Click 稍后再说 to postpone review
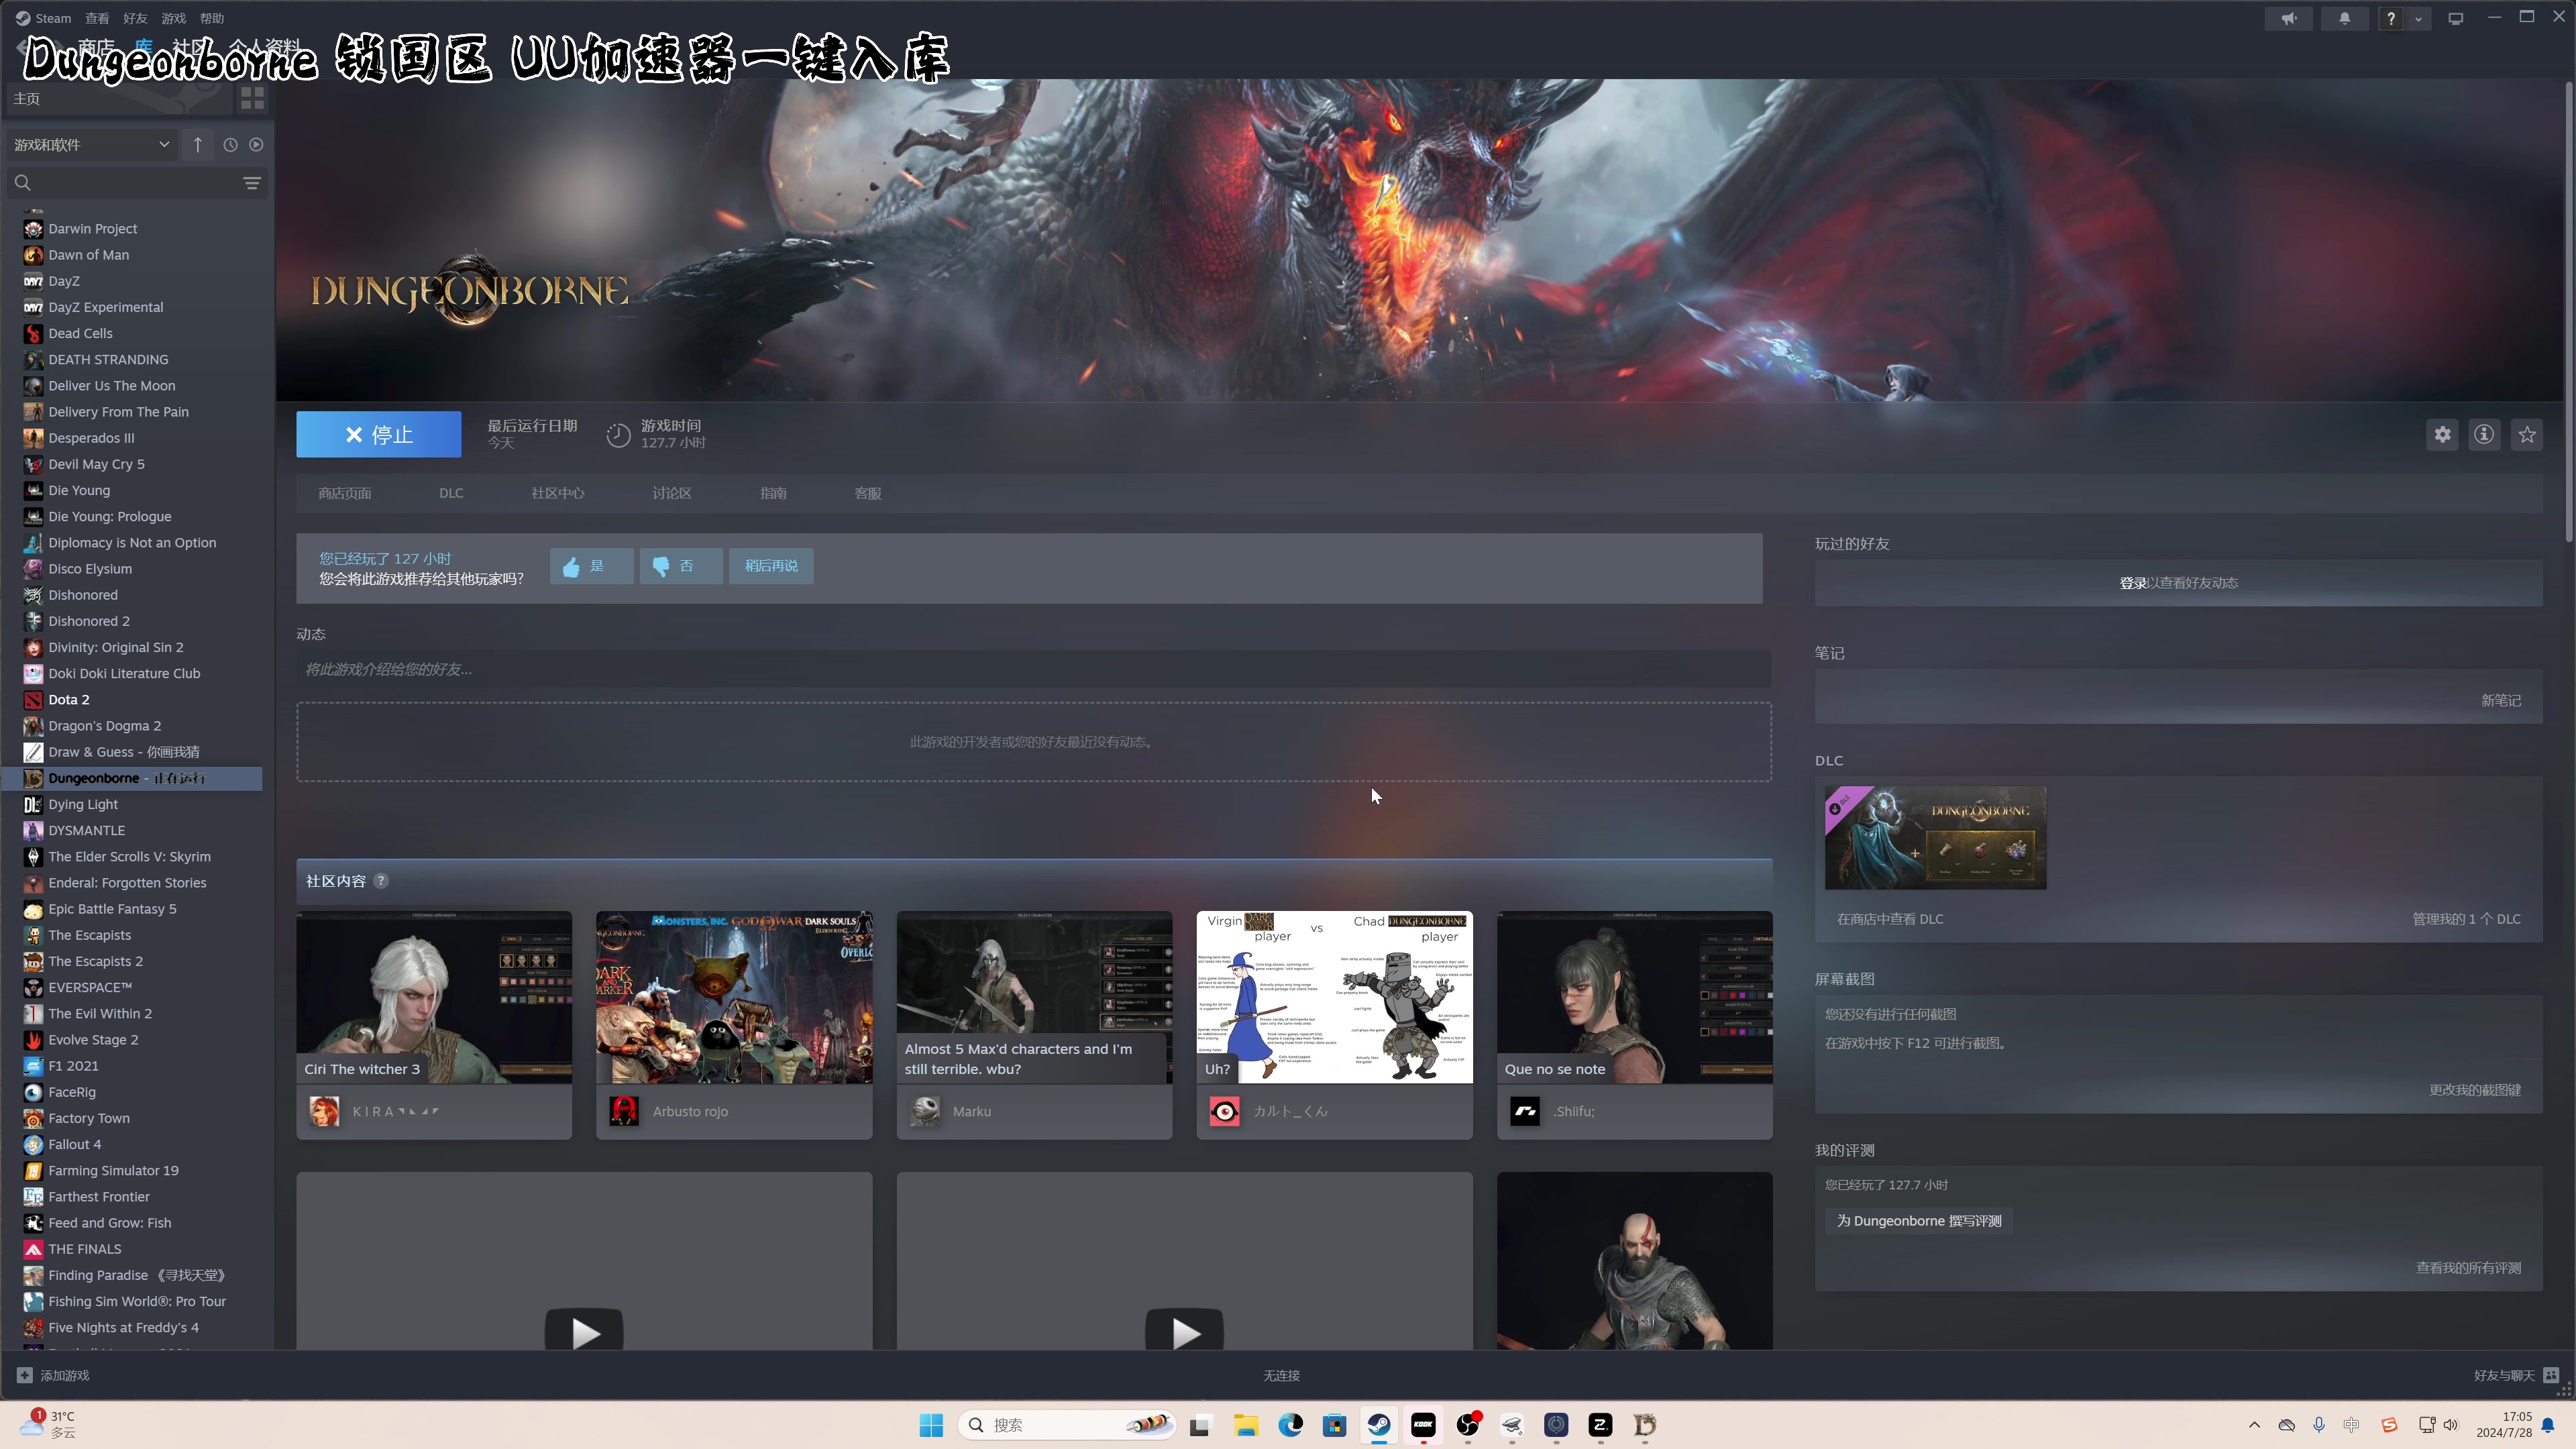Viewport: 2576px width, 1449px height. [771, 566]
